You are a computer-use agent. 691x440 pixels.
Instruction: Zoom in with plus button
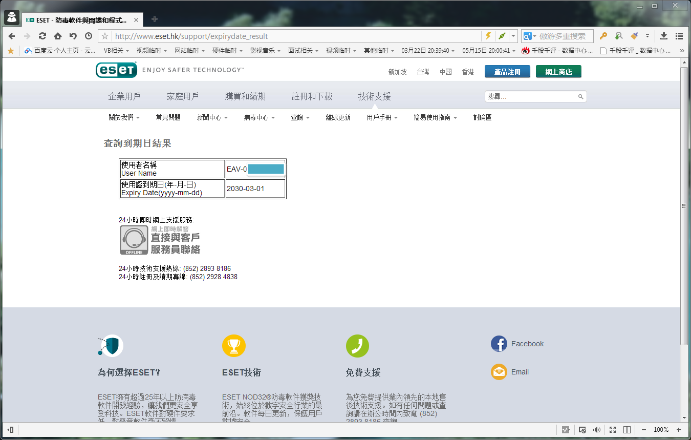[x=679, y=430]
